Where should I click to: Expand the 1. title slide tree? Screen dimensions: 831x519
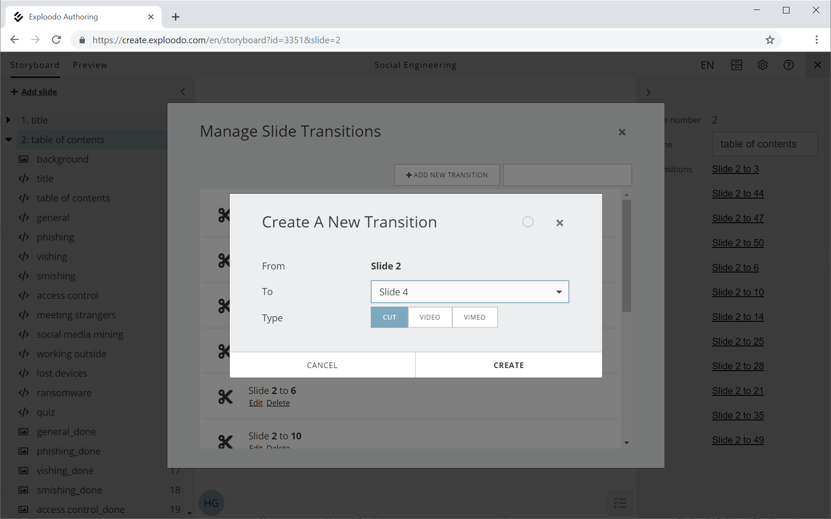tap(8, 120)
